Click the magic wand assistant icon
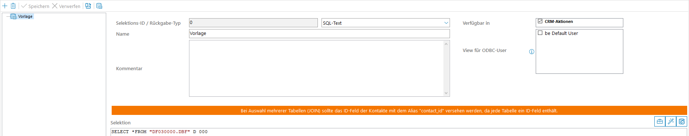Image resolution: width=689 pixels, height=136 pixels. (671, 121)
